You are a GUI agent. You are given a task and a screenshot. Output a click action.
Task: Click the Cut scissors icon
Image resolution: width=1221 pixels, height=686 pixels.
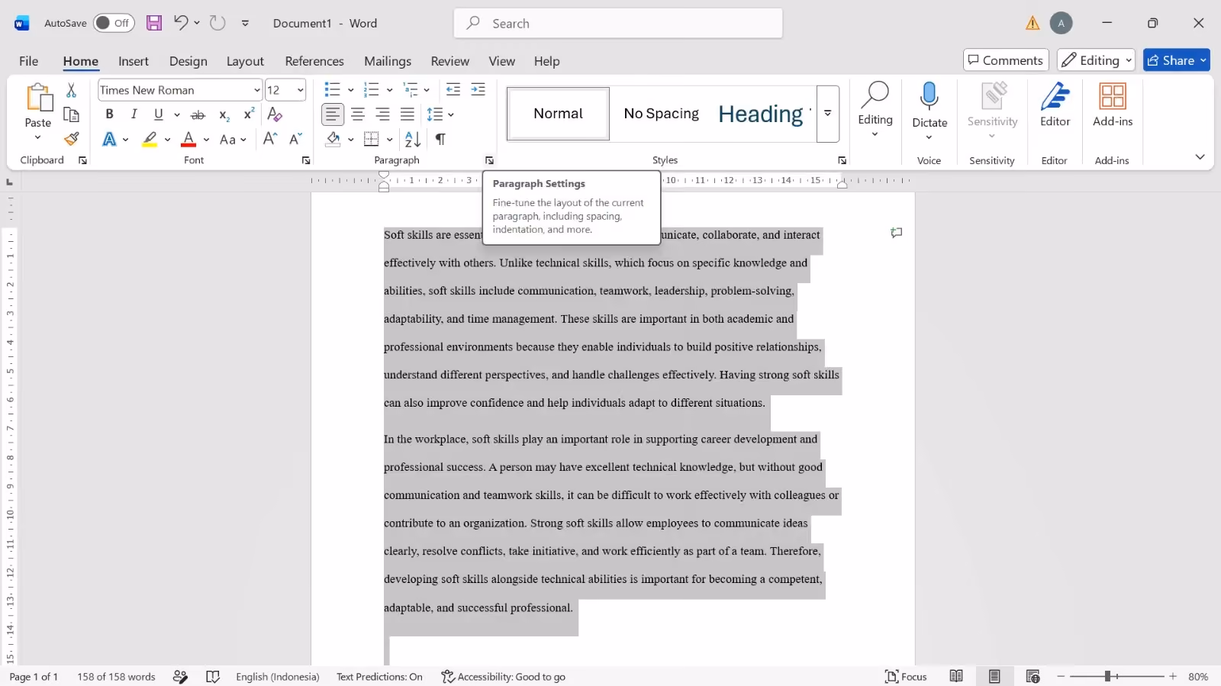(x=71, y=90)
